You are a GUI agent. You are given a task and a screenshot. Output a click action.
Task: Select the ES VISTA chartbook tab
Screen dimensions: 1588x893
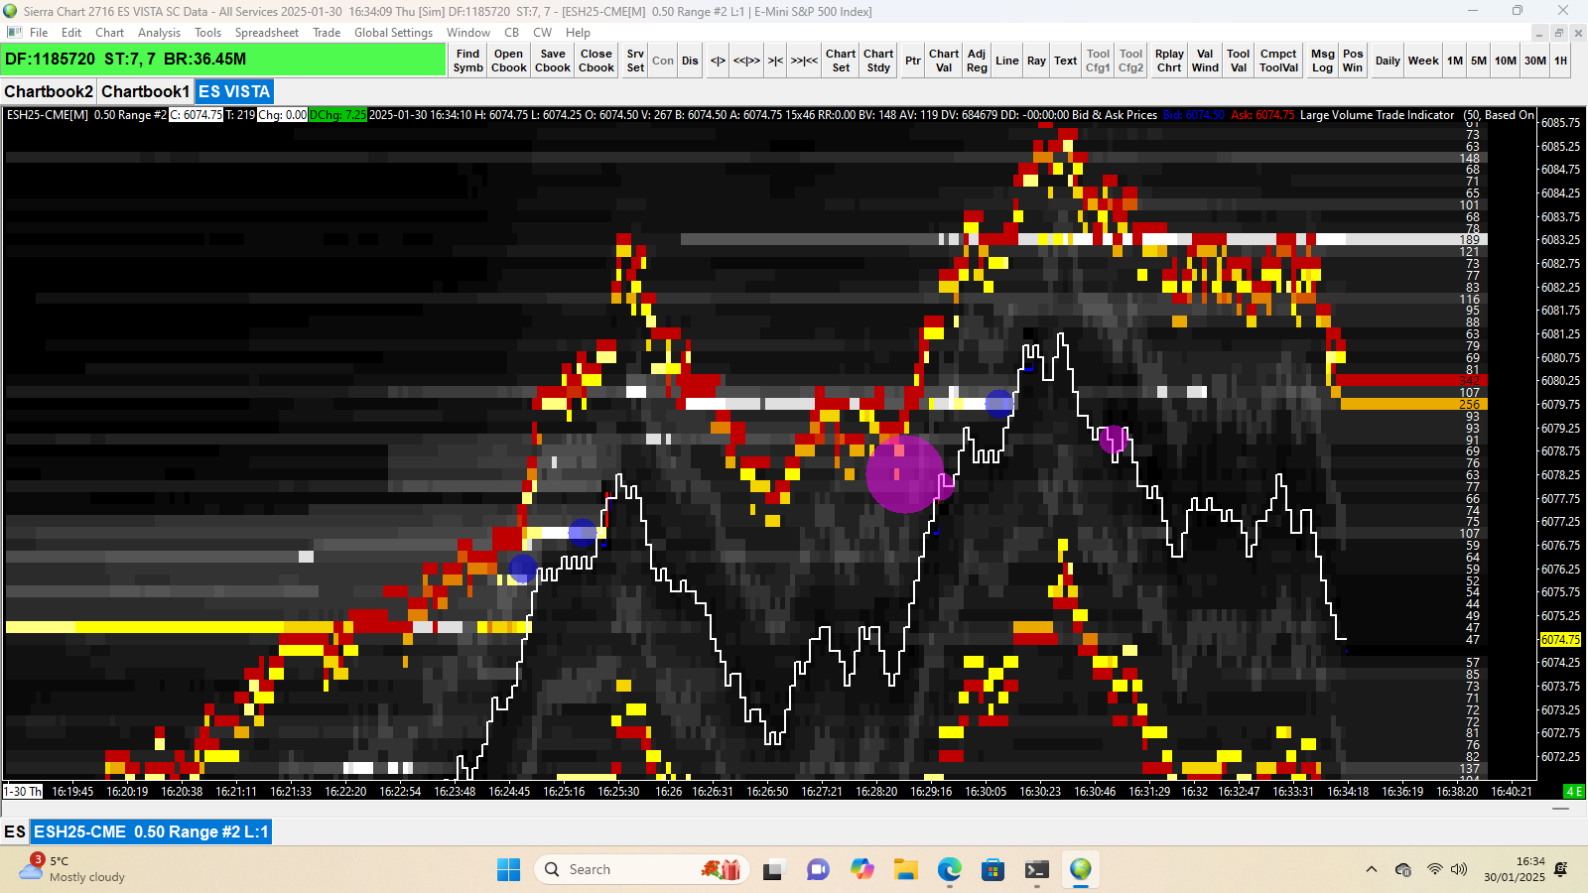tap(234, 91)
